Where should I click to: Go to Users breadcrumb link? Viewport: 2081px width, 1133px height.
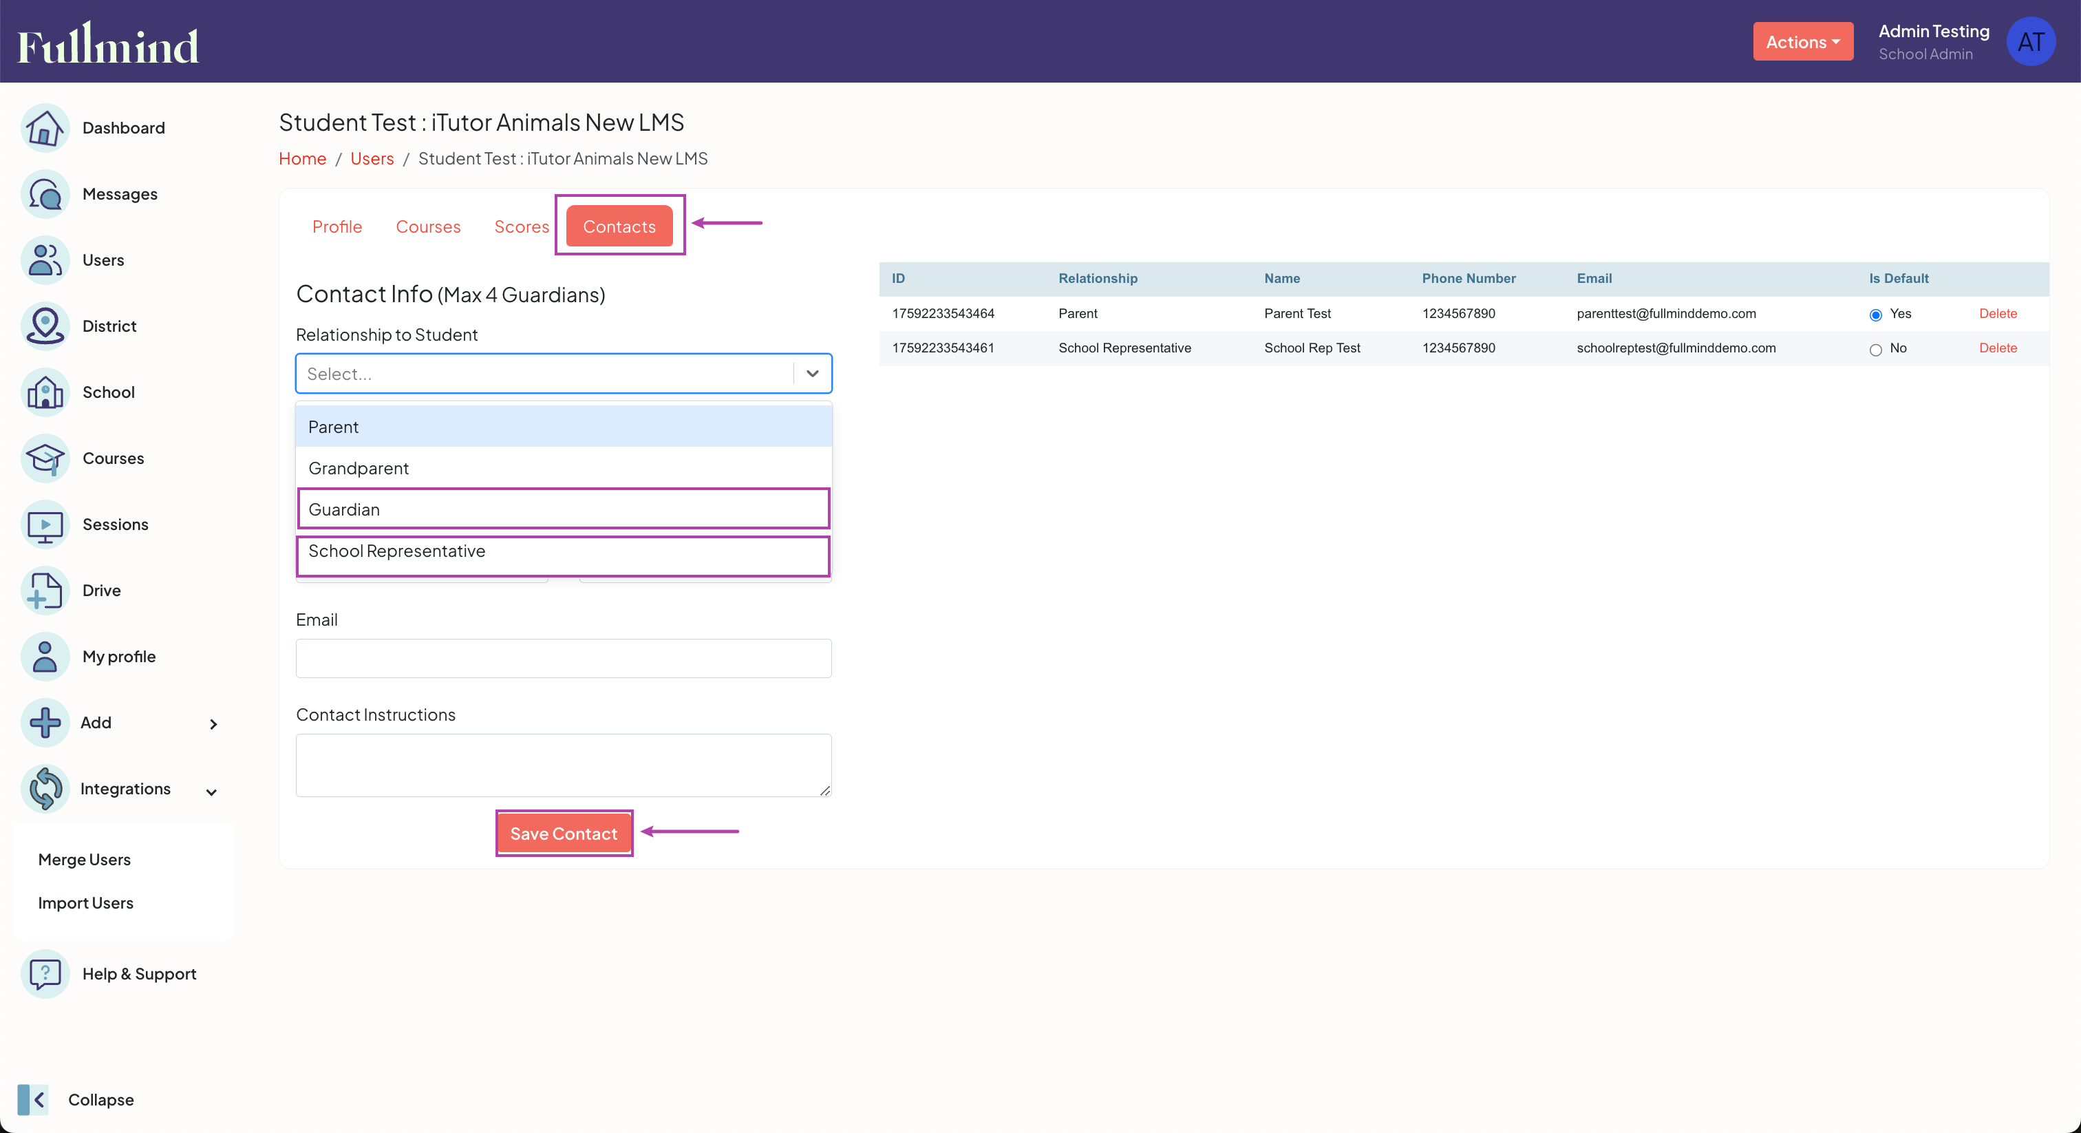pyautogui.click(x=372, y=158)
